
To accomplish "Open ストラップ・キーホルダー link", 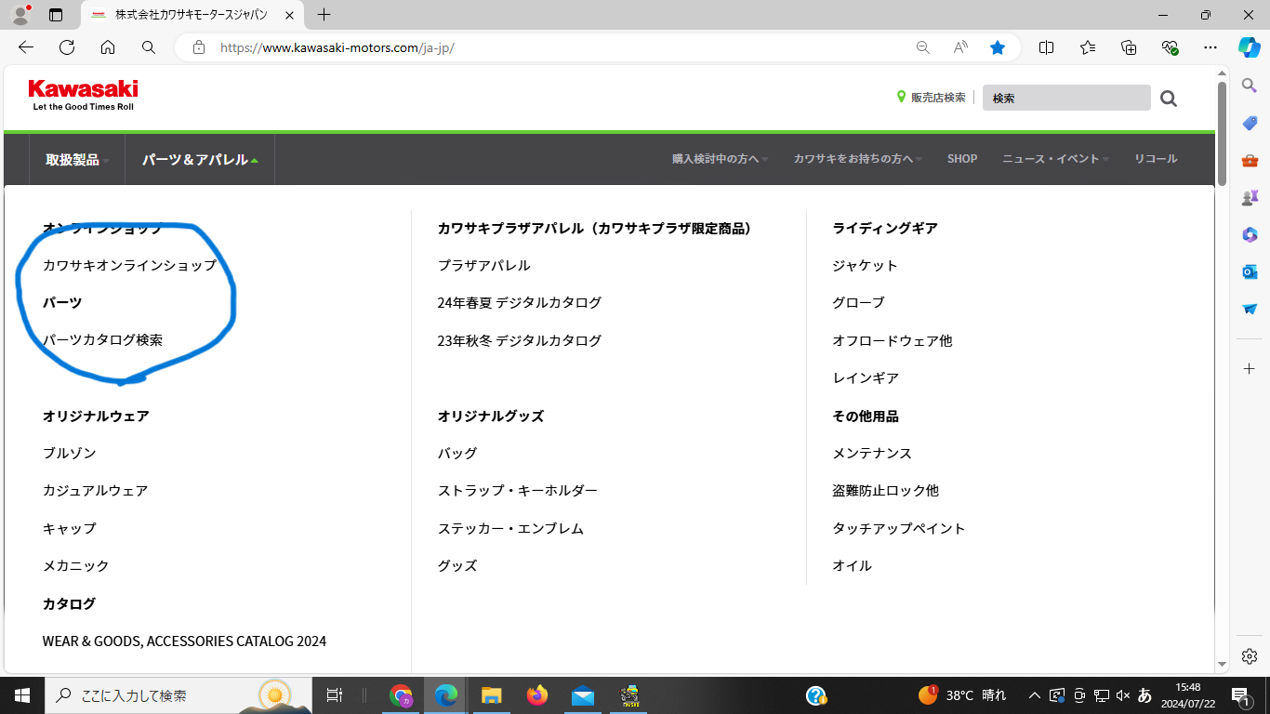I will pos(518,490).
